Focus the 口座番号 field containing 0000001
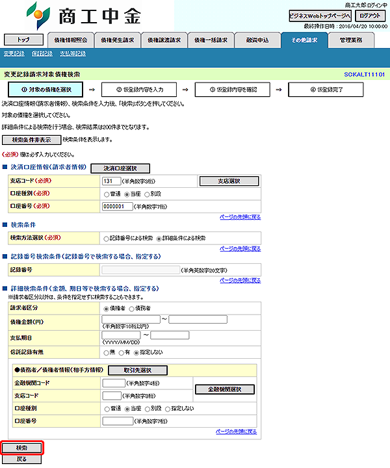The width and height of the screenshot is (390, 468). click(x=117, y=206)
